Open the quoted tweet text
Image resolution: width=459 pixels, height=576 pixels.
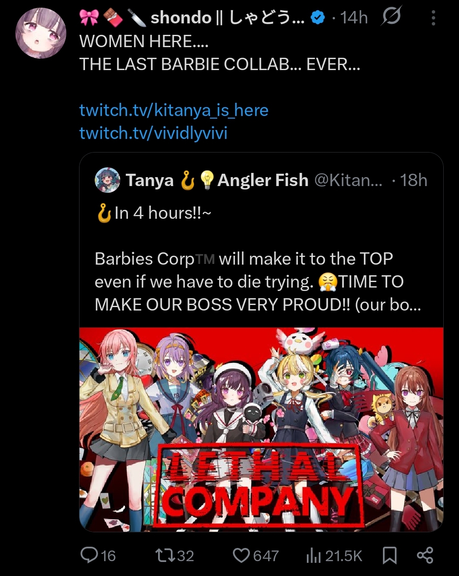point(258,259)
